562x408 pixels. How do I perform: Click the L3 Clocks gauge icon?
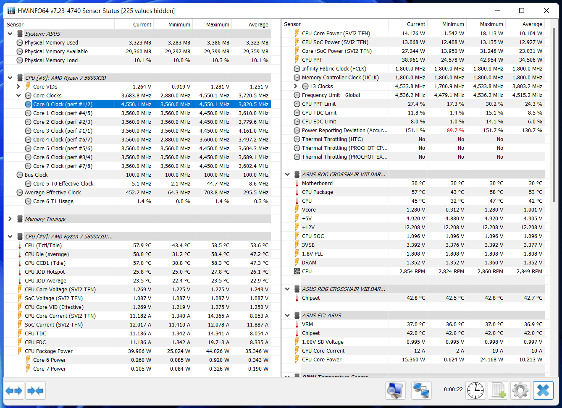point(305,86)
